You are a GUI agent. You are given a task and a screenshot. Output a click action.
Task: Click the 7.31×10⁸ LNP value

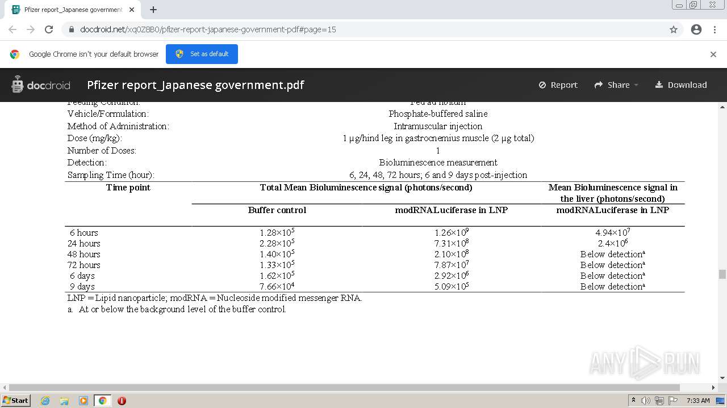452,243
